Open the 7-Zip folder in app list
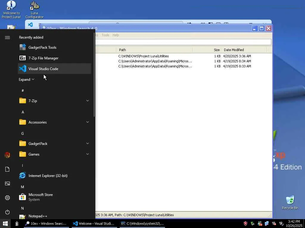Image resolution: width=305 pixels, height=228 pixels. coord(55,101)
